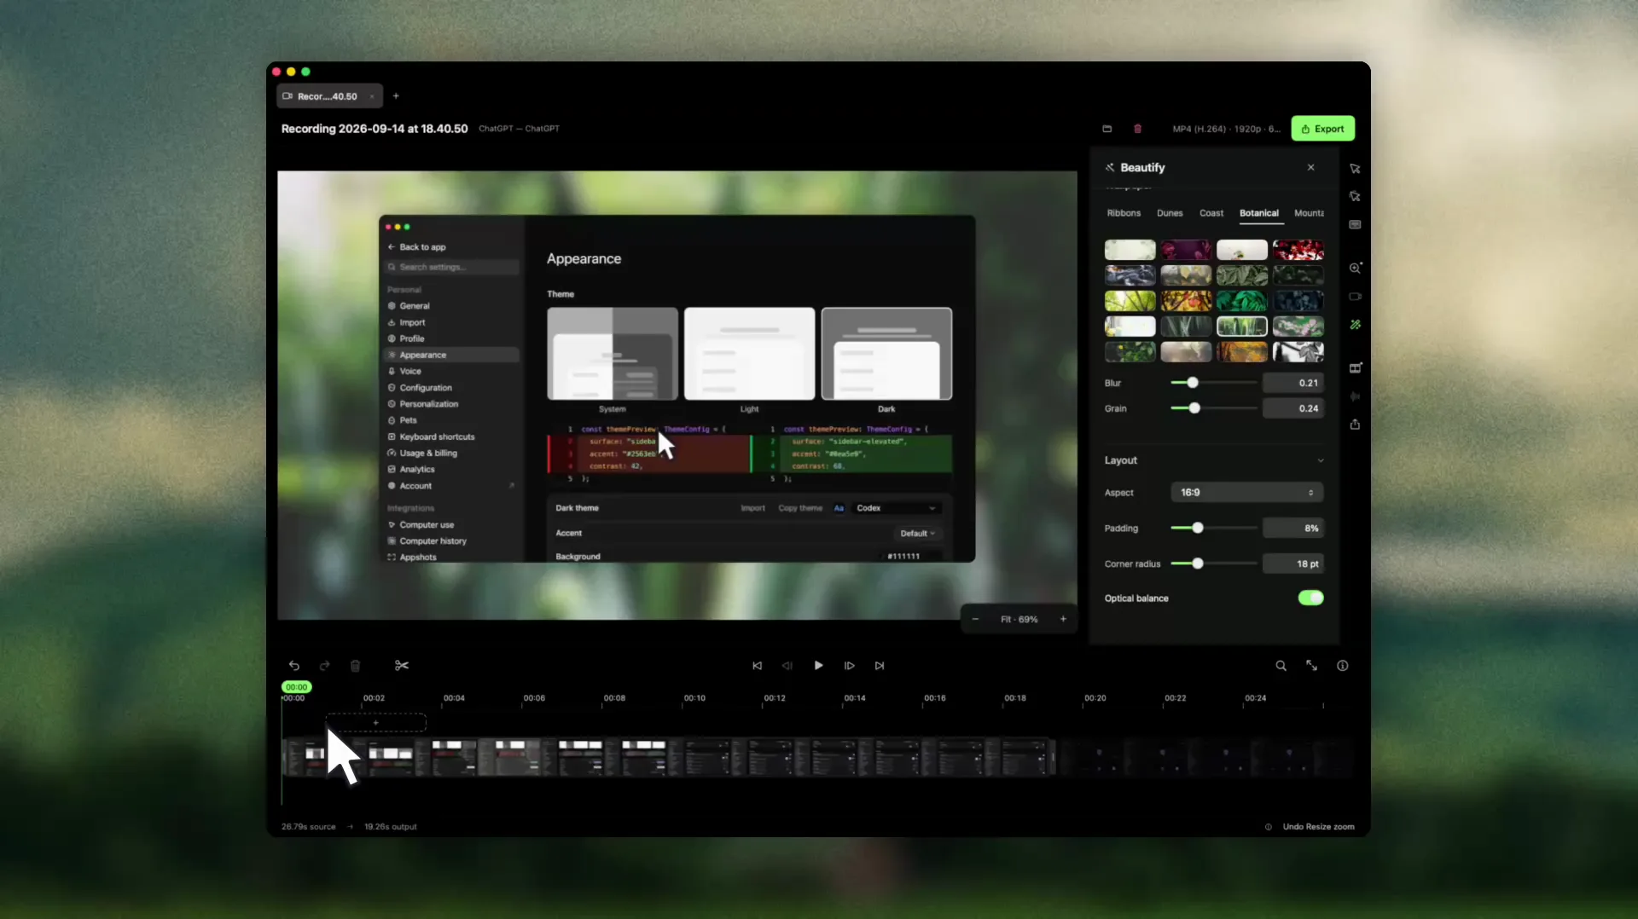Open the Fit · 69% zoom level menu
Viewport: 1638px width, 919px height.
(x=1019, y=620)
